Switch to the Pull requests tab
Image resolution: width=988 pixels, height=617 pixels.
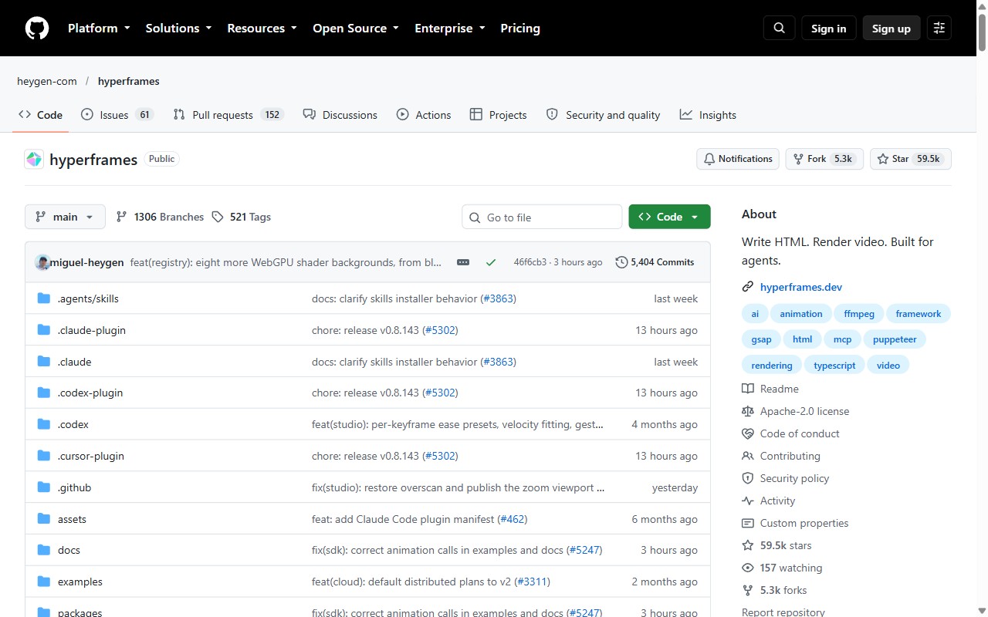(228, 115)
